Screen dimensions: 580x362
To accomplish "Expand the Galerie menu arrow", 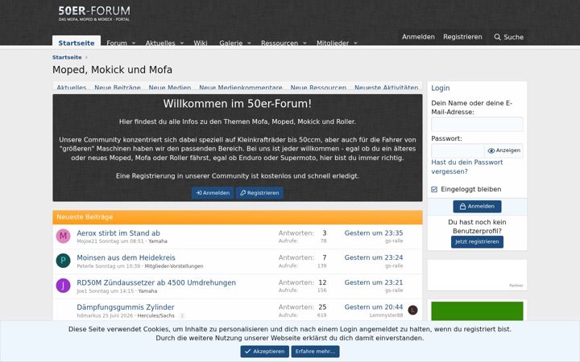I will pyautogui.click(x=249, y=43).
